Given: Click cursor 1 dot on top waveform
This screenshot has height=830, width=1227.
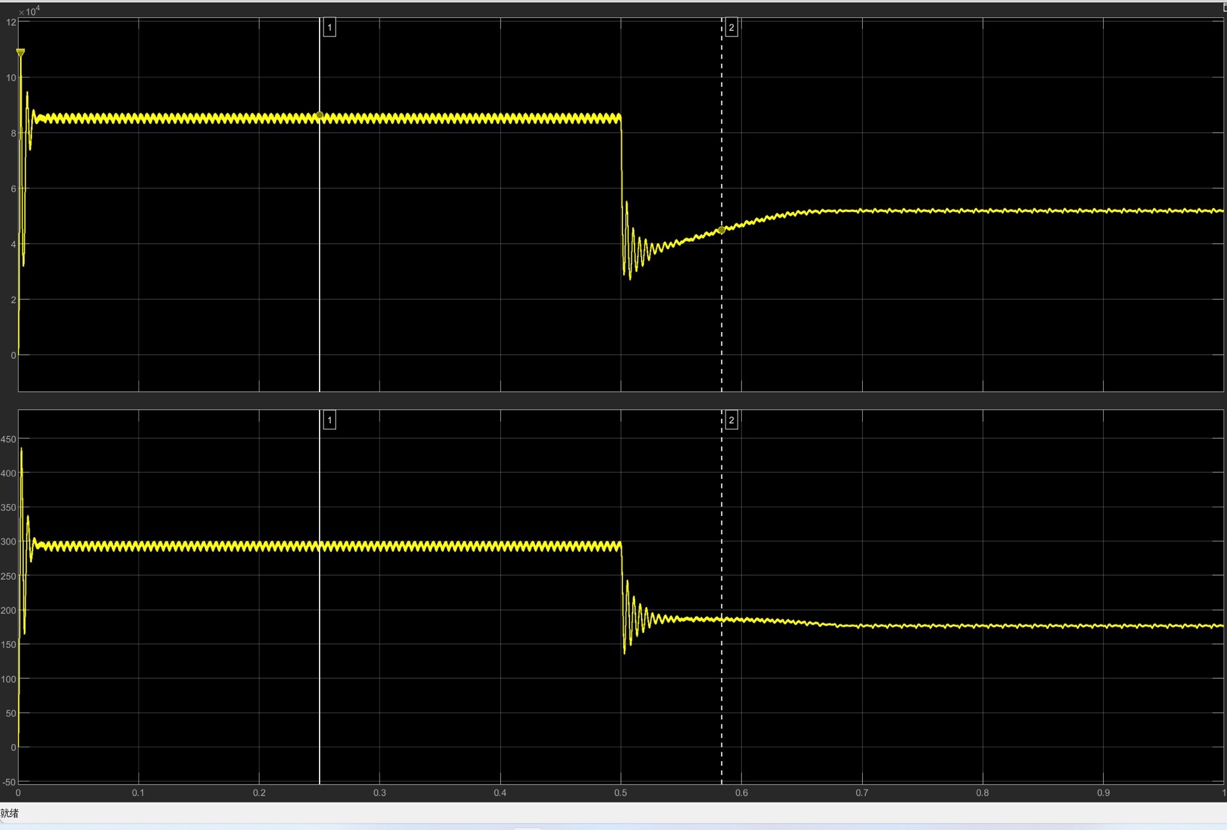Looking at the screenshot, I should coord(320,116).
